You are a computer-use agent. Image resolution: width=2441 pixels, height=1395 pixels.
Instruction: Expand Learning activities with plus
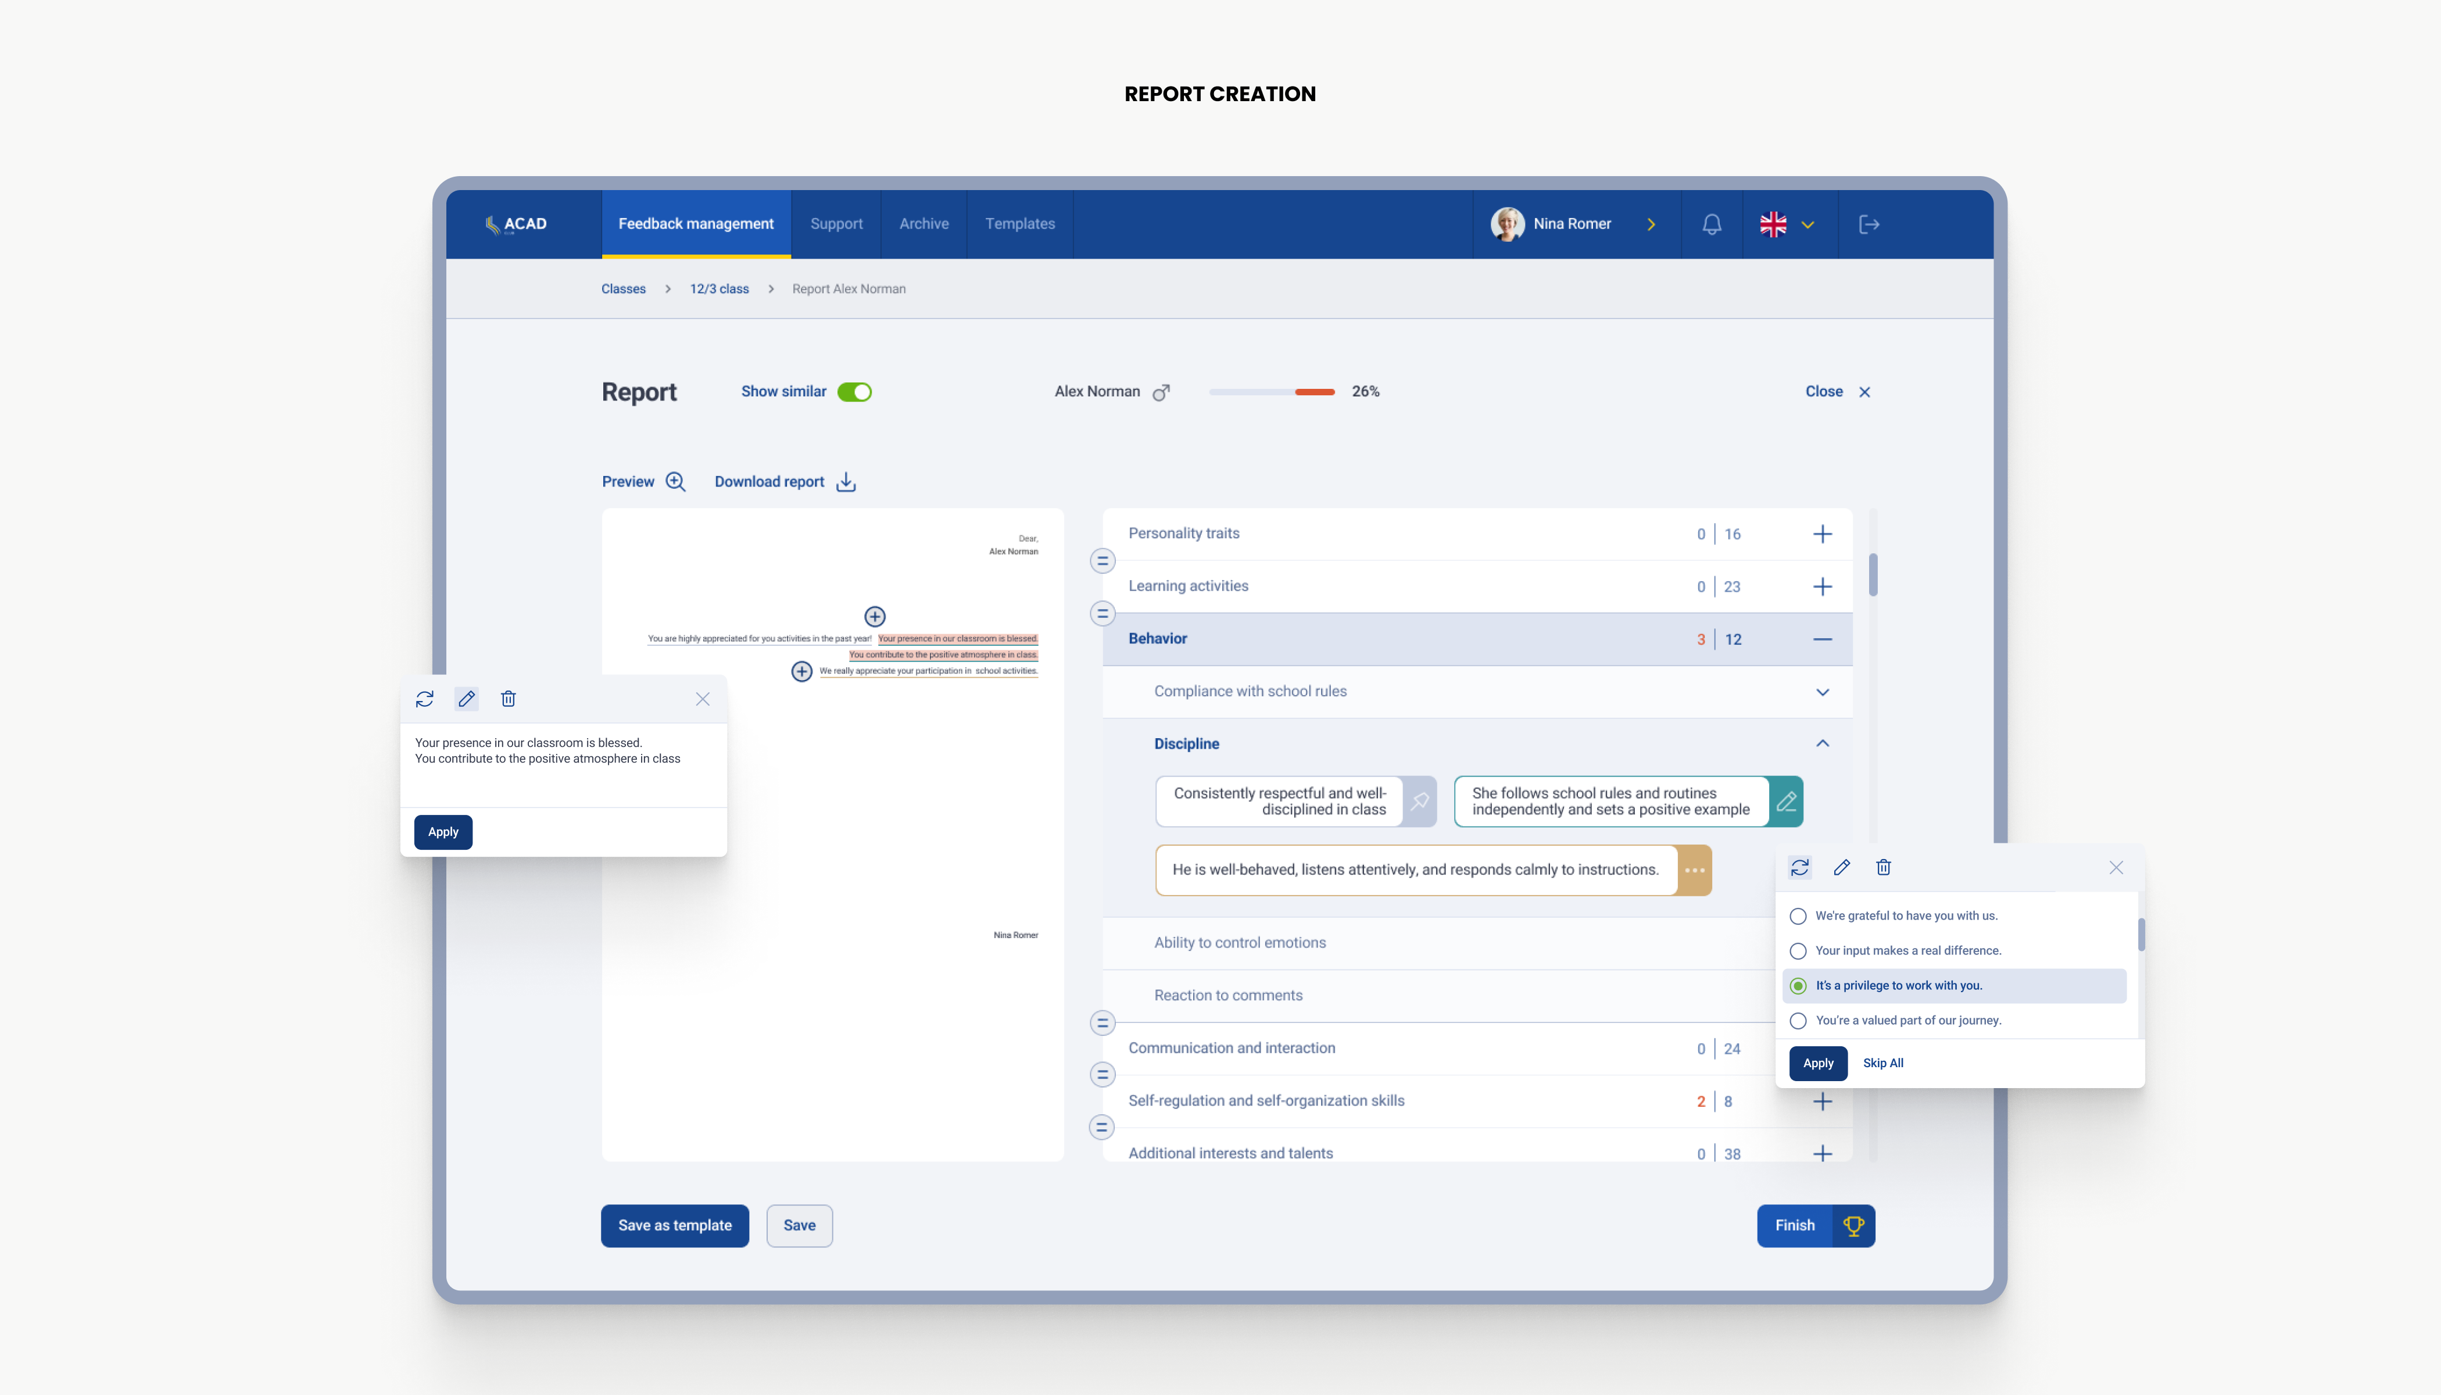[1823, 586]
